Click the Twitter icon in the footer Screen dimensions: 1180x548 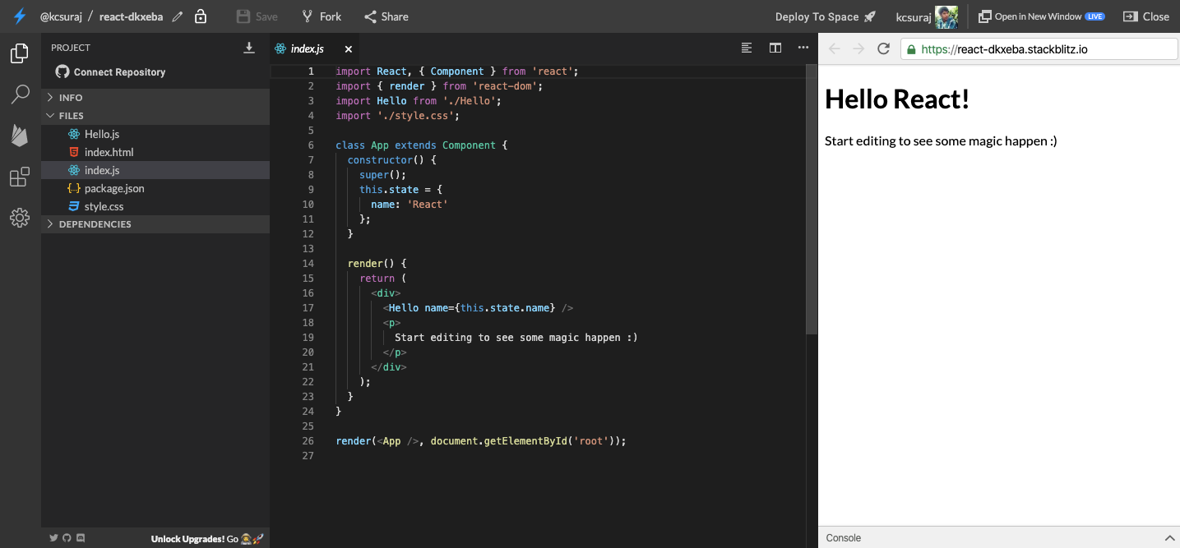53,538
